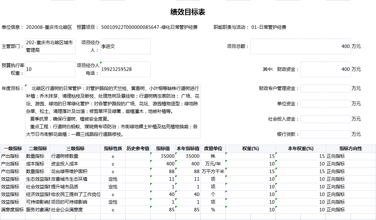The height and width of the screenshot is (220, 376).
Task: Click 成本指标 second-level cell
Action: tap(38, 164)
